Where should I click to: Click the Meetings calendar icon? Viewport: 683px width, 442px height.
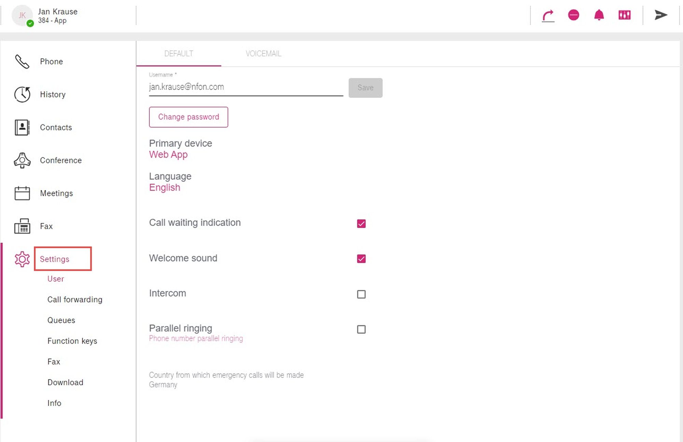(22, 193)
